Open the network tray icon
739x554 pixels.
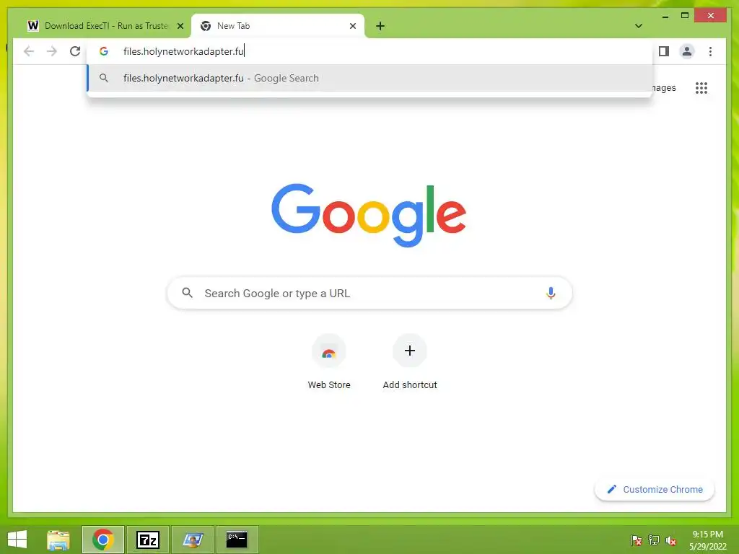tap(654, 540)
